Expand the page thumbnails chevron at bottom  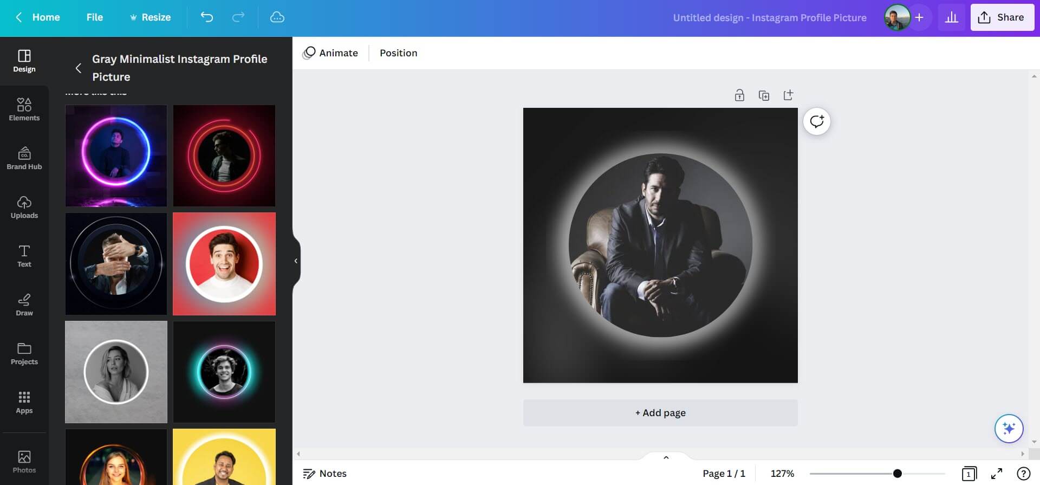(666, 457)
